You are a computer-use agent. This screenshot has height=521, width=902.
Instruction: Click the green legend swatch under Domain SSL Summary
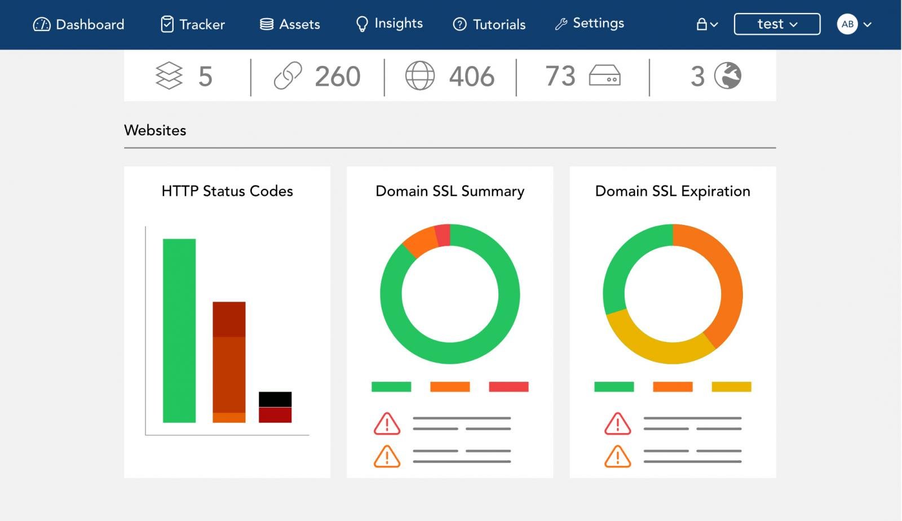(x=391, y=387)
